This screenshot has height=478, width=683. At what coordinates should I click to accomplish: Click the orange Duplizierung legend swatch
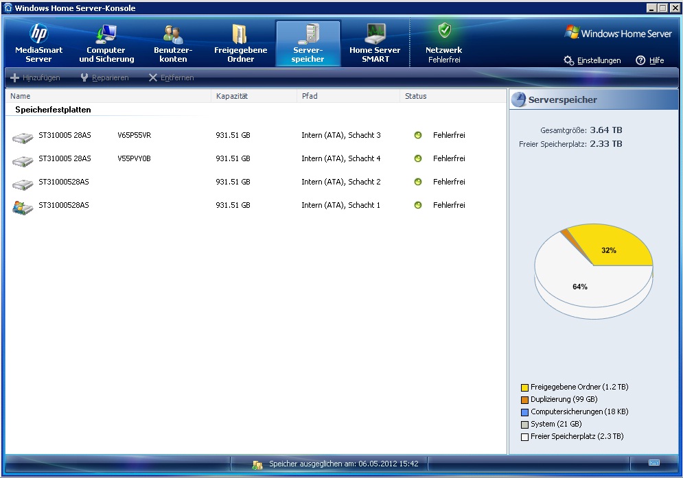click(524, 400)
